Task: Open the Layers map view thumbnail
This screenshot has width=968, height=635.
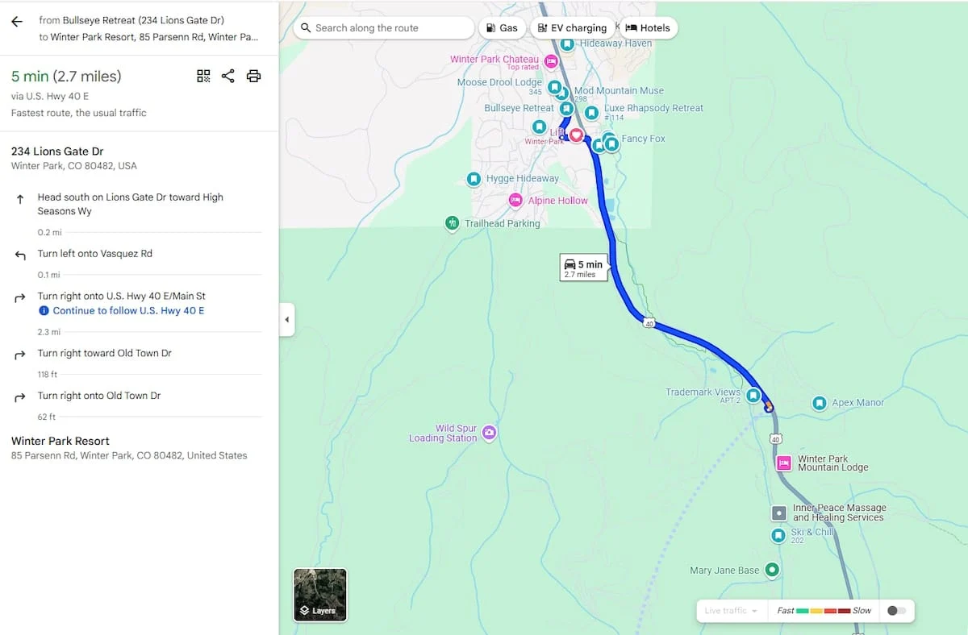Action: (x=320, y=595)
